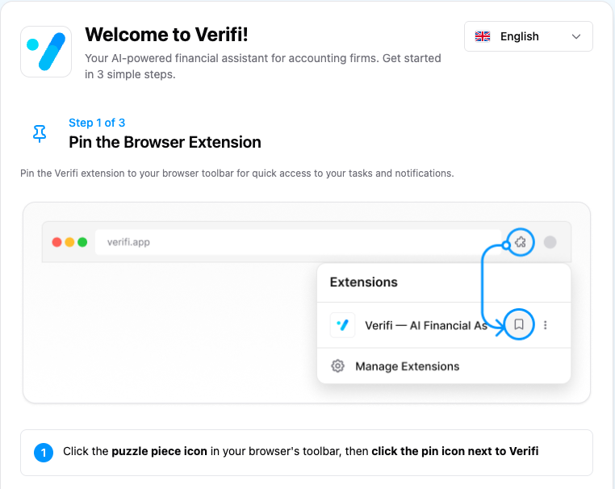This screenshot has height=489, width=615.
Task: Open the English language dropdown
Action: coord(528,36)
